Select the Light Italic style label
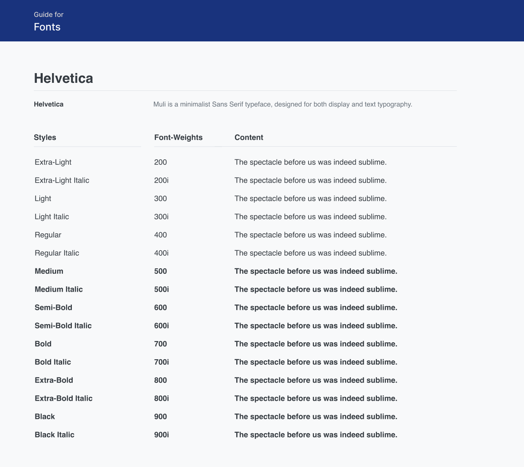Image resolution: width=524 pixels, height=467 pixels. point(52,217)
